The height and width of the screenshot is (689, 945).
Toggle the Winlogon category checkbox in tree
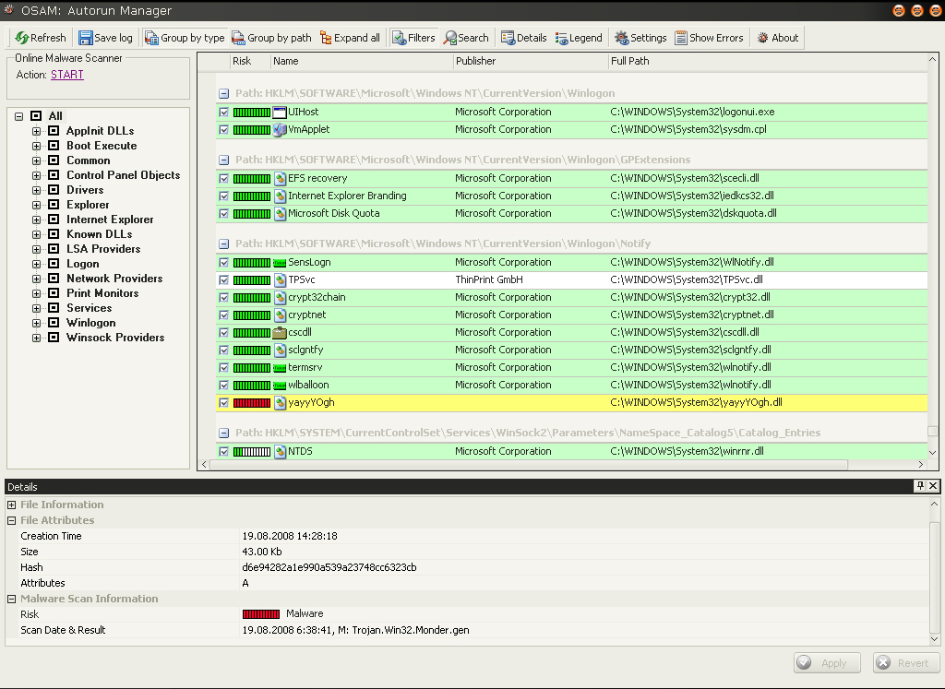[x=54, y=323]
